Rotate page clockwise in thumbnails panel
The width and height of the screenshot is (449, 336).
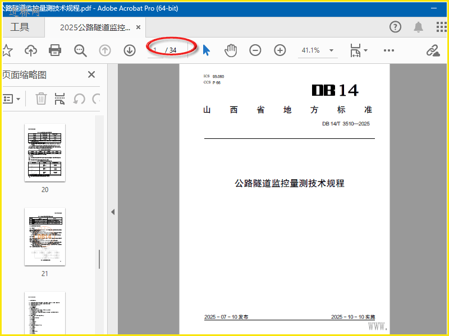pyautogui.click(x=96, y=99)
